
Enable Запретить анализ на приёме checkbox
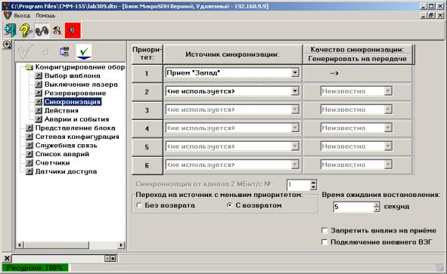coord(324,230)
